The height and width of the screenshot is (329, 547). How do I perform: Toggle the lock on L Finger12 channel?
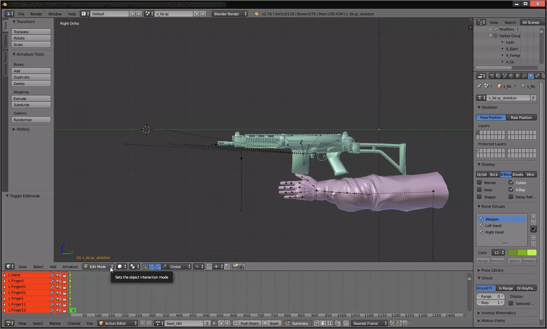pyautogui.click(x=64, y=310)
